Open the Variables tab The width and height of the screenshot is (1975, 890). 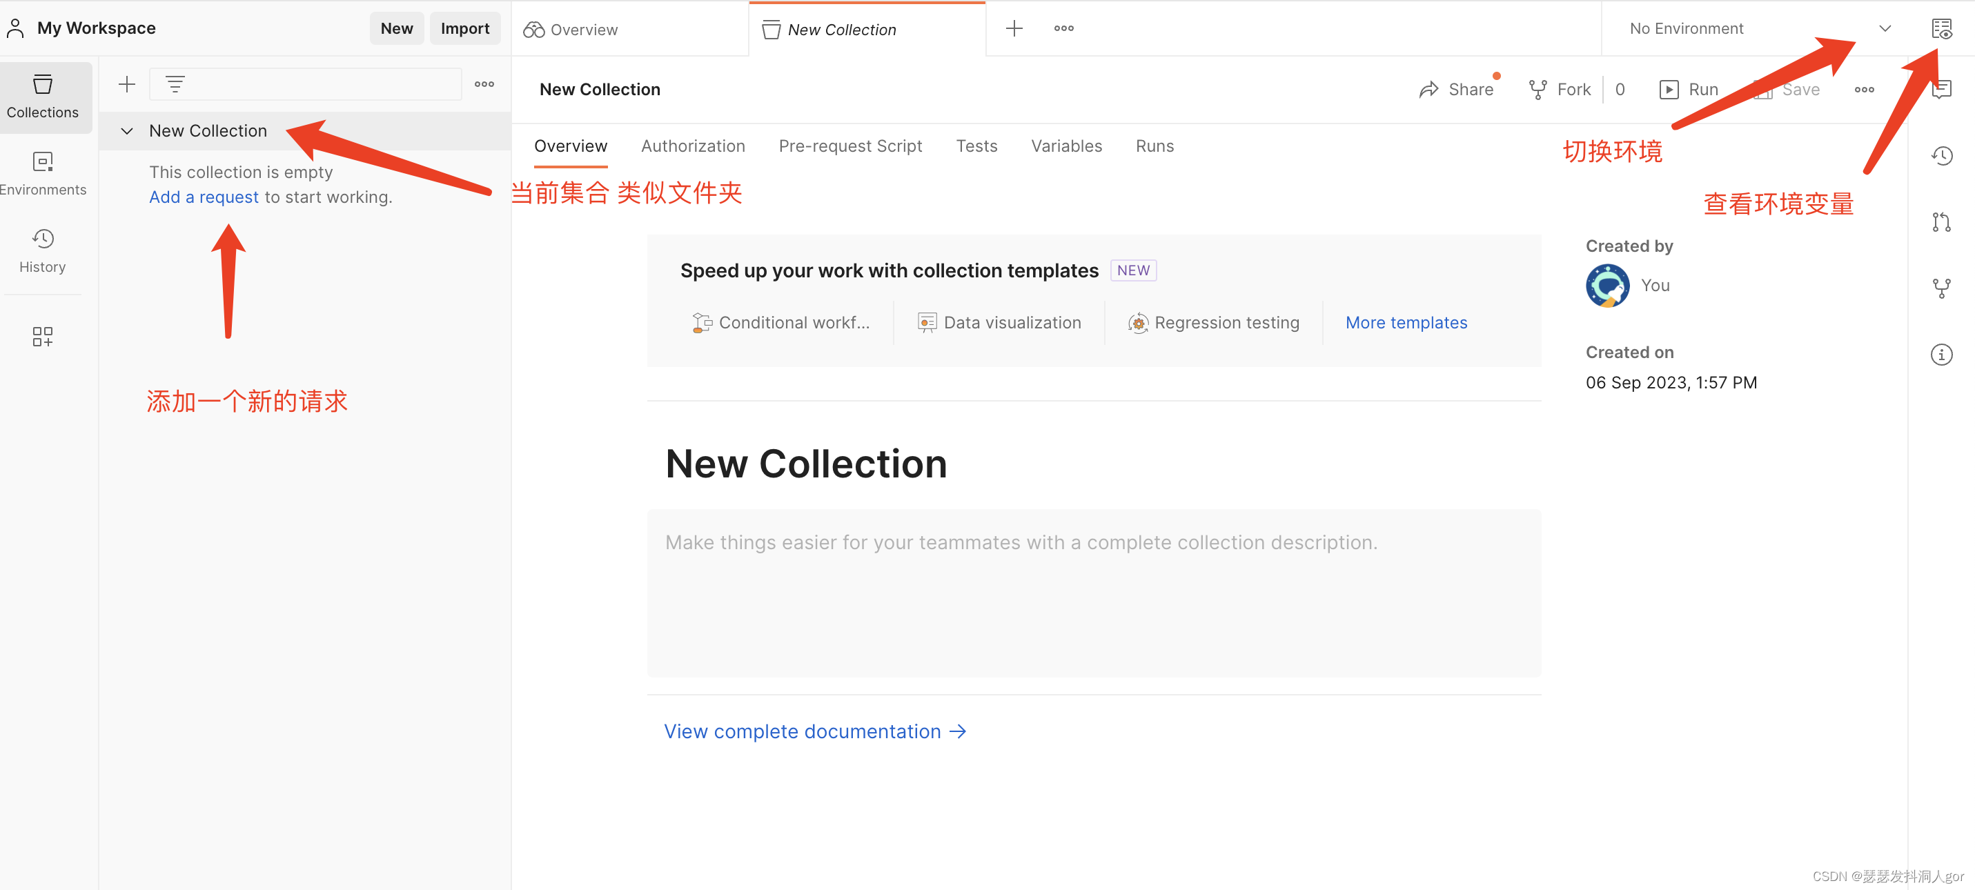pos(1065,146)
